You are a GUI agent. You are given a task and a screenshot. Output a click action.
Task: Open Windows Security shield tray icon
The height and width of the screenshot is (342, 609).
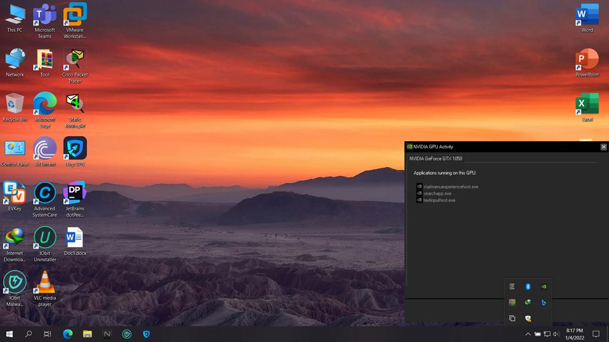tap(528, 318)
